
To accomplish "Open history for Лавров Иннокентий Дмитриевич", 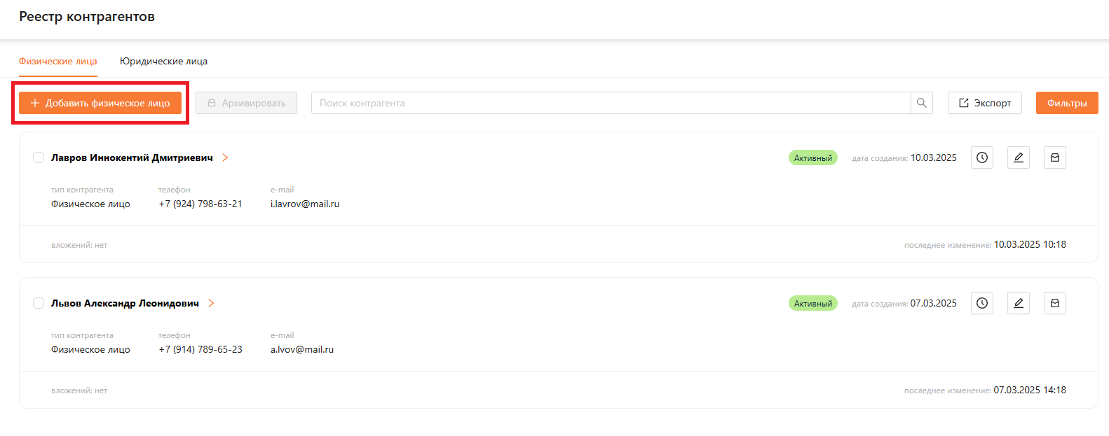I will click(981, 157).
